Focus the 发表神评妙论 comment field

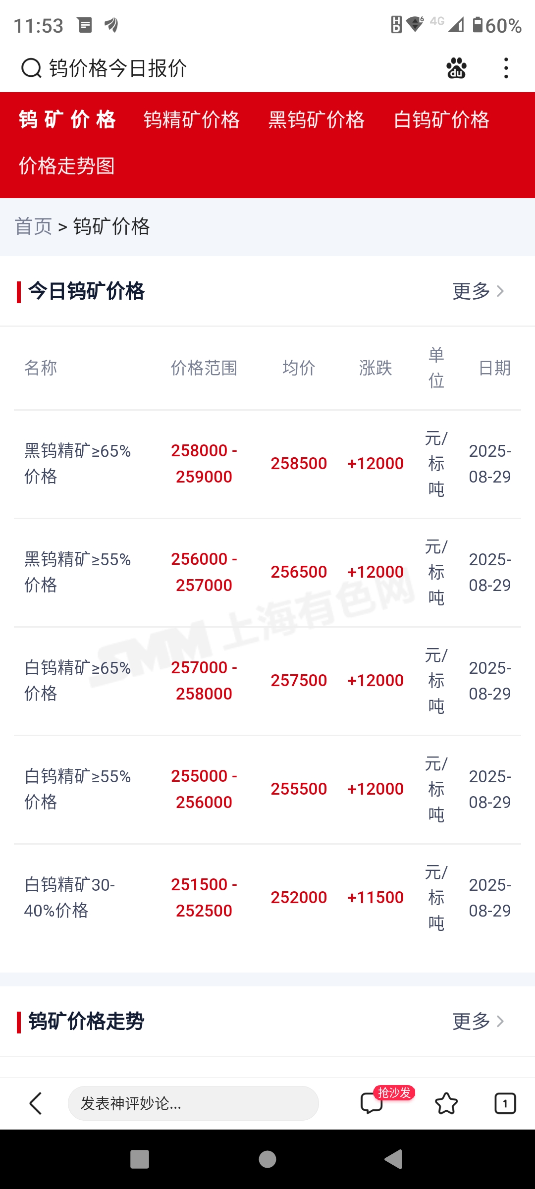pos(193,1103)
